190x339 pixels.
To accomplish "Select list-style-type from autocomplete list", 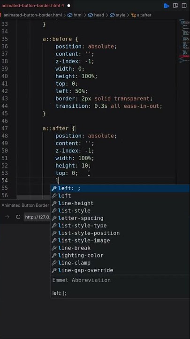I will (x=120, y=226).
